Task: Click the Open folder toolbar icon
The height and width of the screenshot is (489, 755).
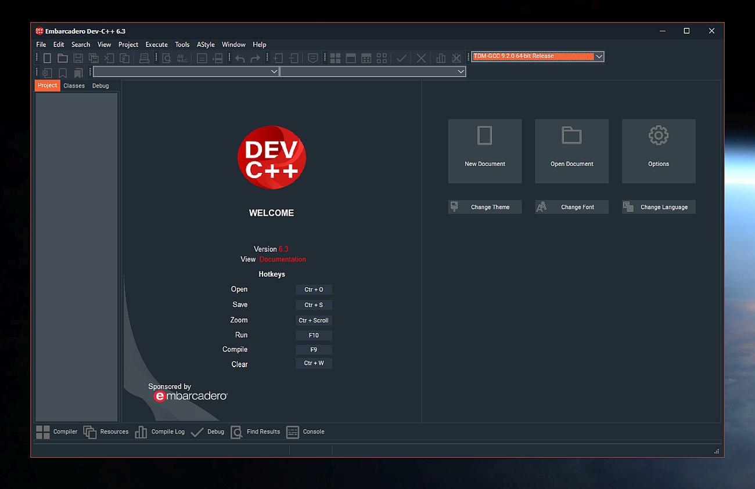Action: point(62,58)
